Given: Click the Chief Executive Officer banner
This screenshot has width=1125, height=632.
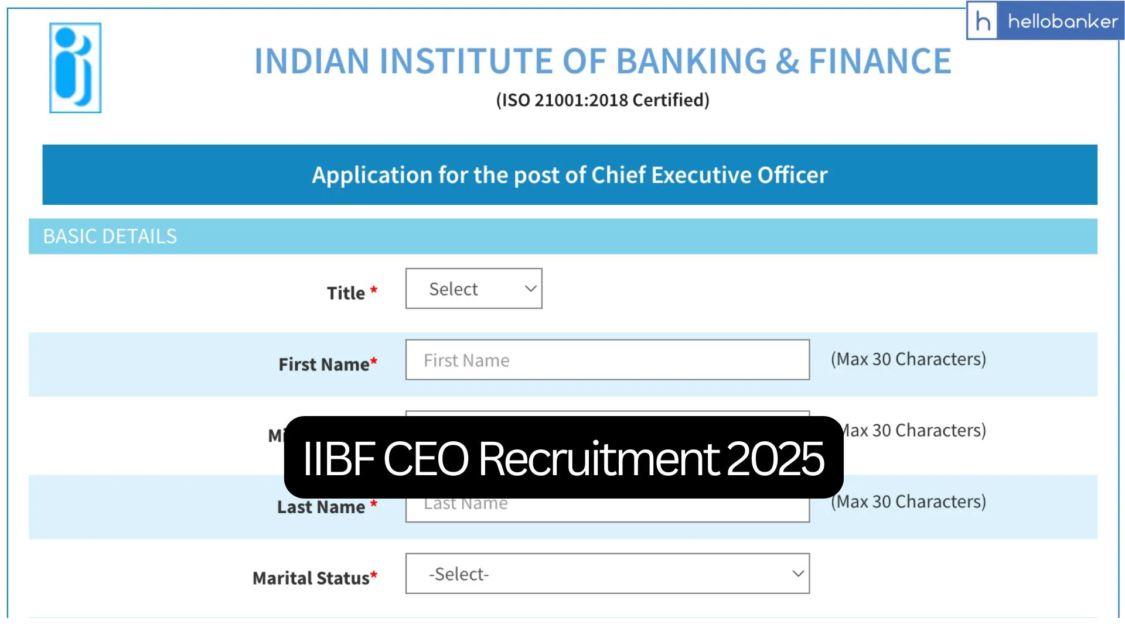Looking at the screenshot, I should pos(570,174).
